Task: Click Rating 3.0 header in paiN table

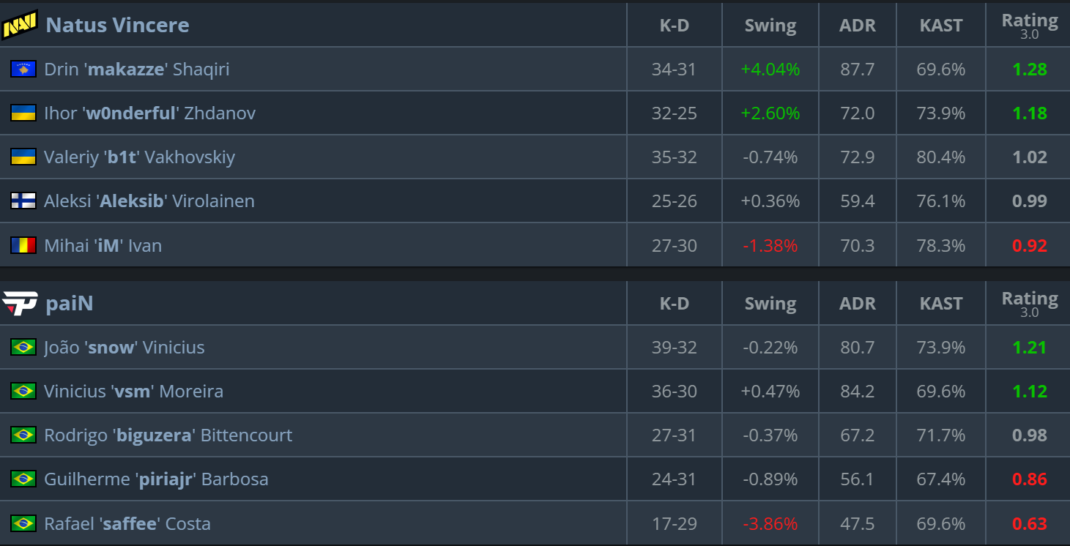Action: tap(1030, 304)
